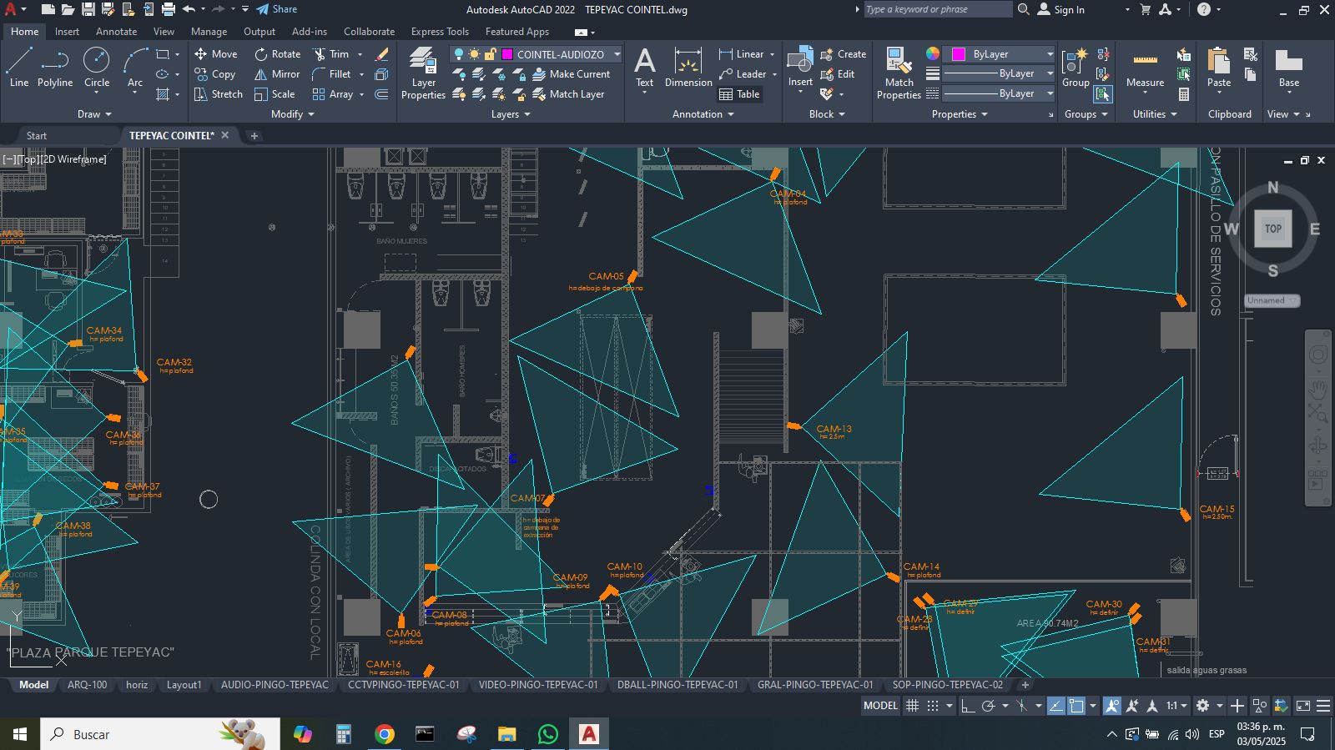Switch to CCTVPINGO-TEPEYAC-01 layout tab
The height and width of the screenshot is (750, 1335).
tap(403, 685)
